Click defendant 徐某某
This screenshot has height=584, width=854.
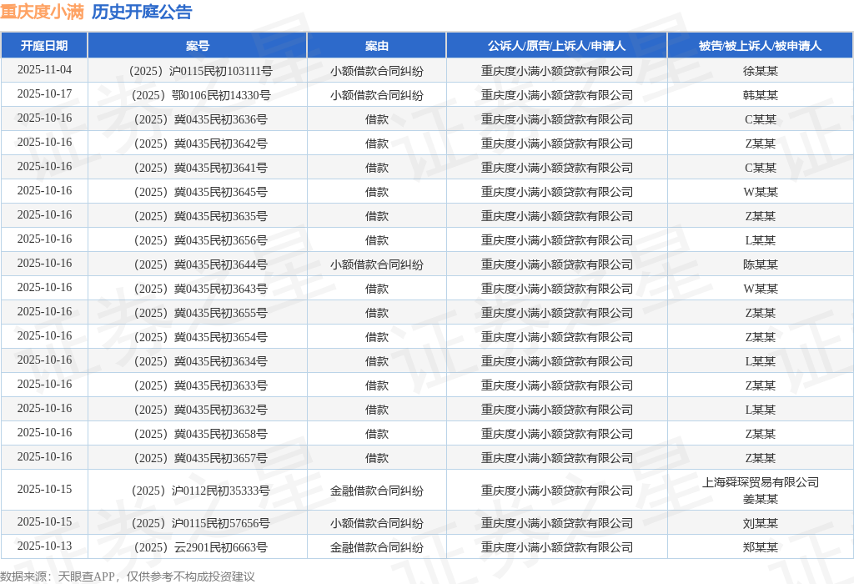click(761, 71)
